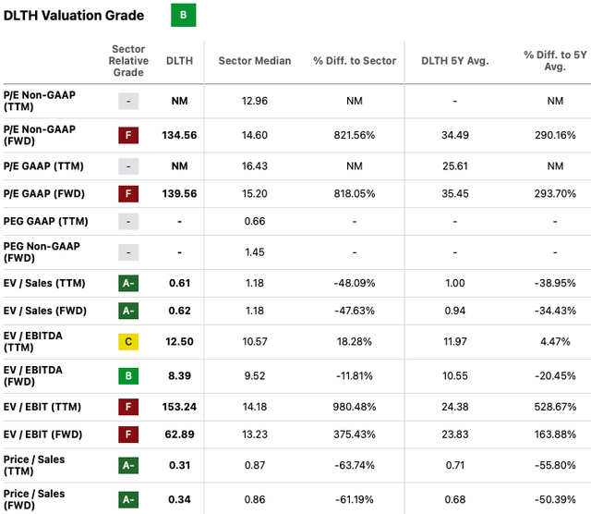Click the F grade badge for EV / EBIT (TTM)
Image resolution: width=591 pixels, height=514 pixels.
[x=128, y=411]
